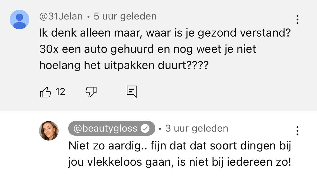The image size is (317, 176).
Task: Open the "5 uur geleden" timestamp link
Action: pos(125,16)
